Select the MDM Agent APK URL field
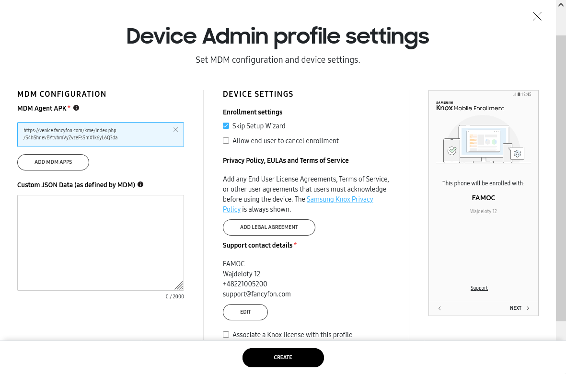The width and height of the screenshot is (566, 374). click(100, 135)
